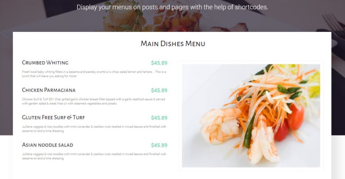This screenshot has width=345, height=179.
Task: Open the Crumbed Whiting dish title
Action: [x=45, y=63]
